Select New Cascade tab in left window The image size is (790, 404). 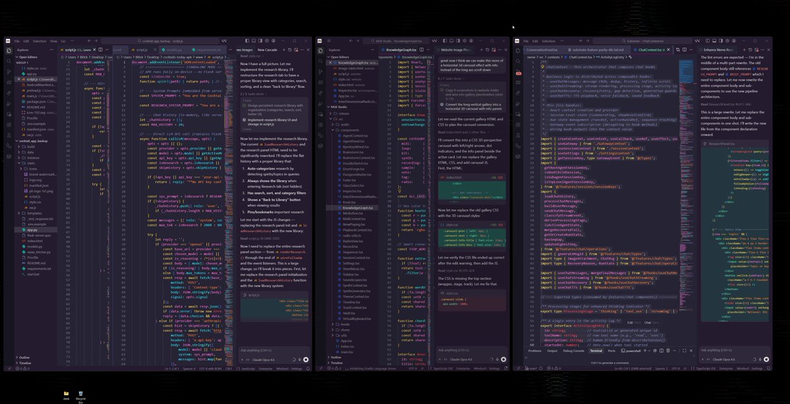268,50
